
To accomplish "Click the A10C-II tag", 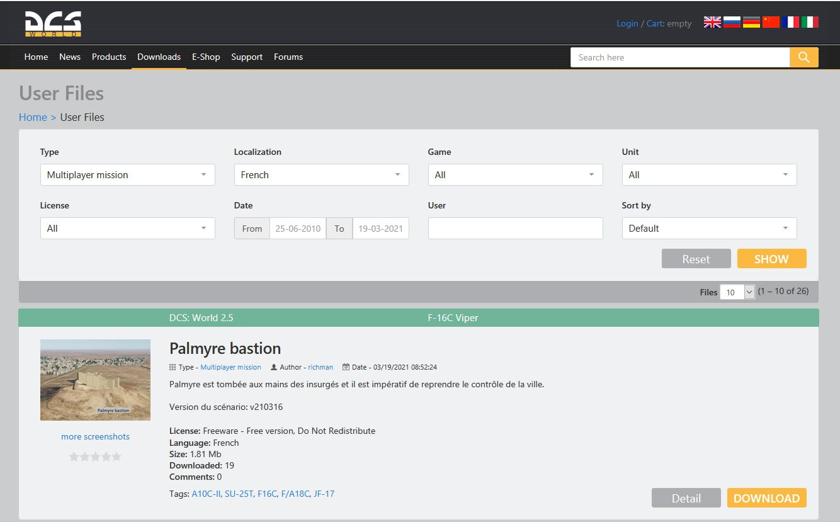I will [x=206, y=494].
